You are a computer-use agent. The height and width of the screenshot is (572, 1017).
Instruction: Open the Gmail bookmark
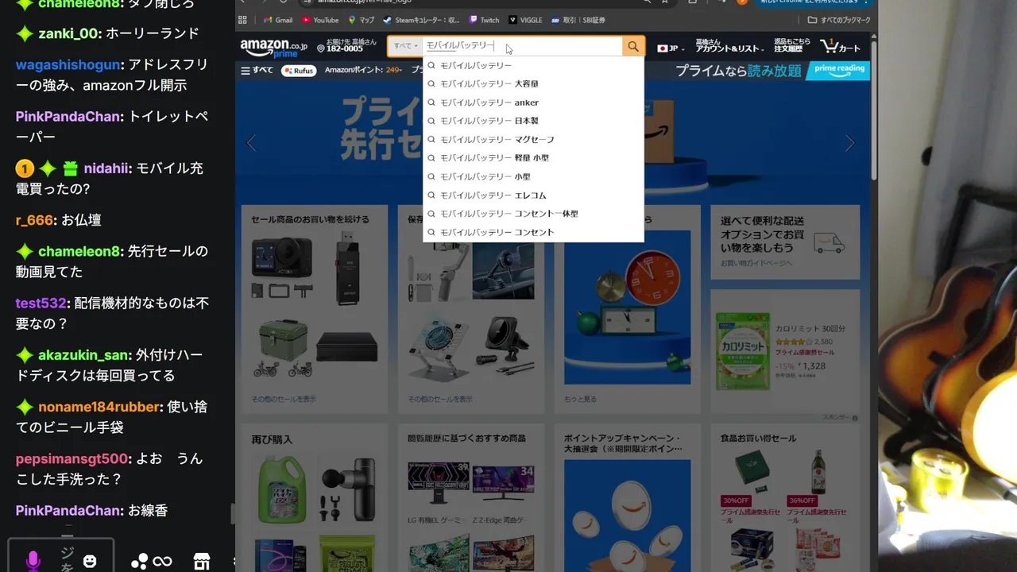(x=277, y=20)
